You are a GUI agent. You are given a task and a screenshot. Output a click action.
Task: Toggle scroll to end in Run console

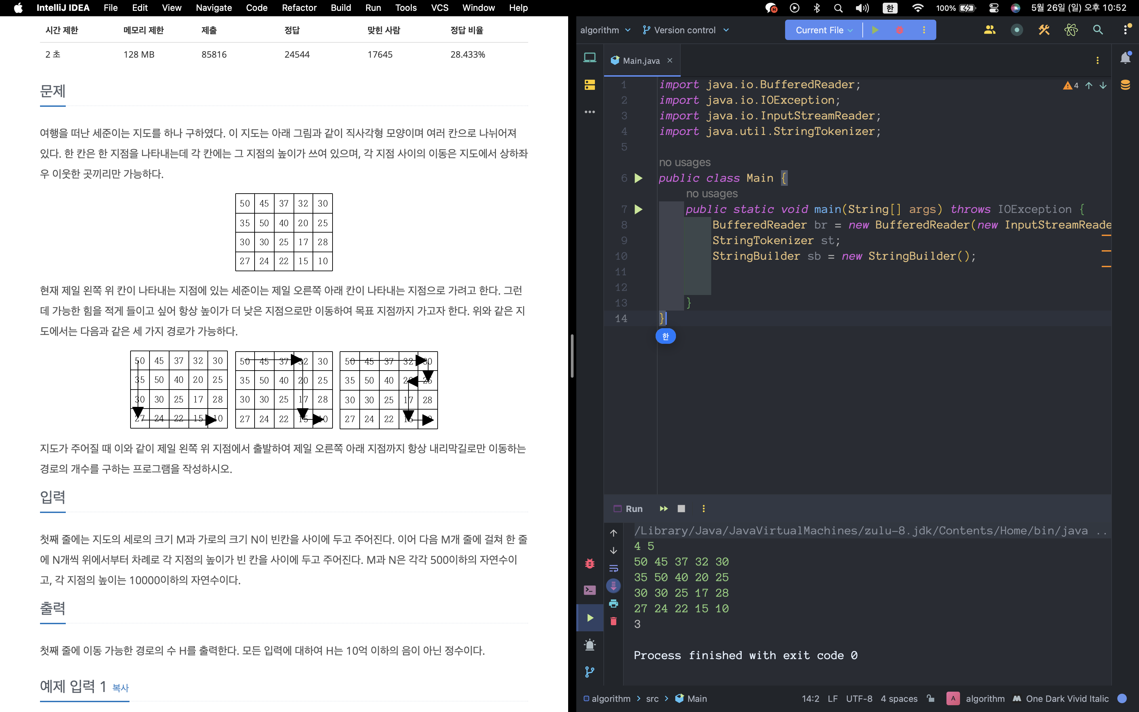[613, 586]
